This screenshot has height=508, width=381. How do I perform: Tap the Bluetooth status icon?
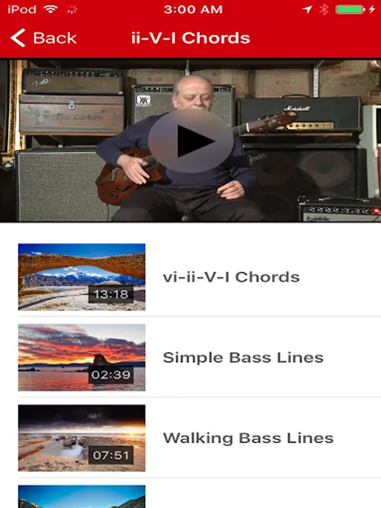coord(323,9)
